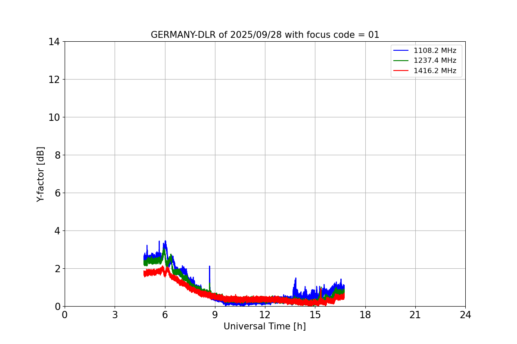Select the 1416.2 MHz legend label
Screen dimensions: 517x344
point(435,71)
